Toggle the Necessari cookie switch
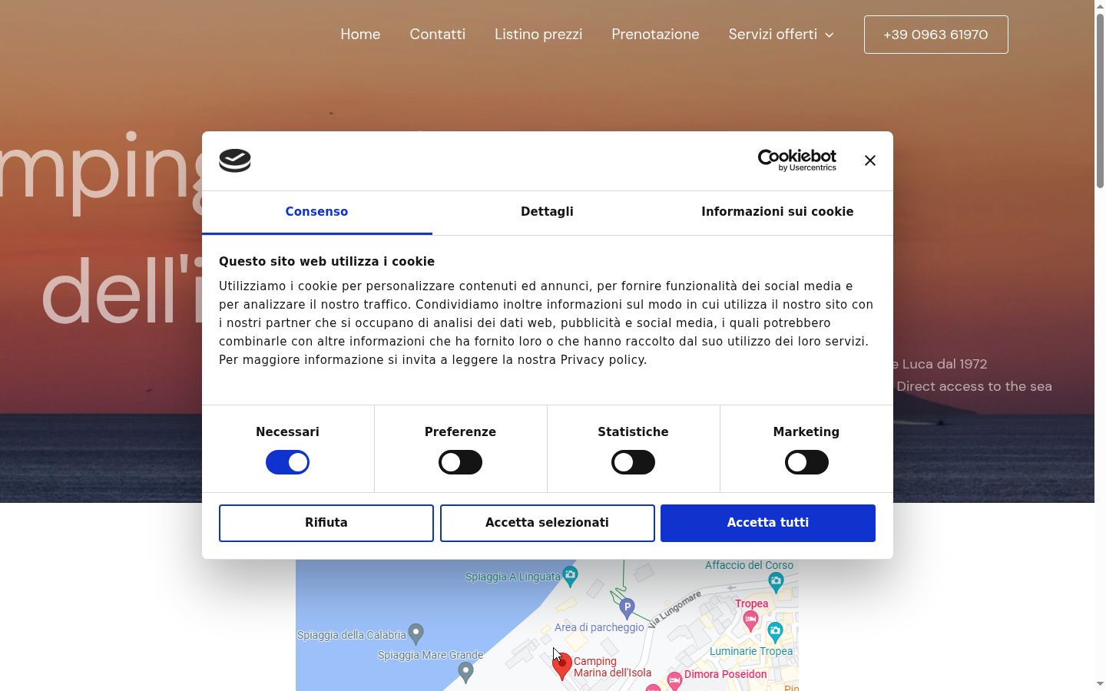Screen dimensions: 1106x691 [287, 462]
